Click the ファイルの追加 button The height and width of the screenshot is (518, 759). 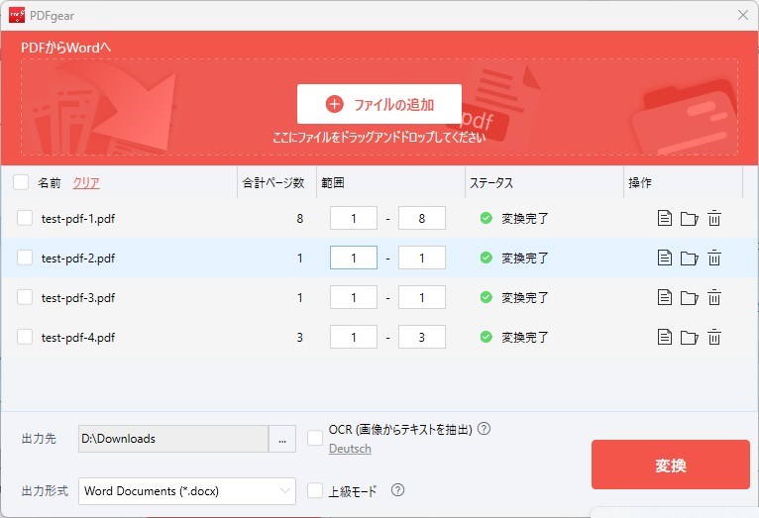(379, 104)
